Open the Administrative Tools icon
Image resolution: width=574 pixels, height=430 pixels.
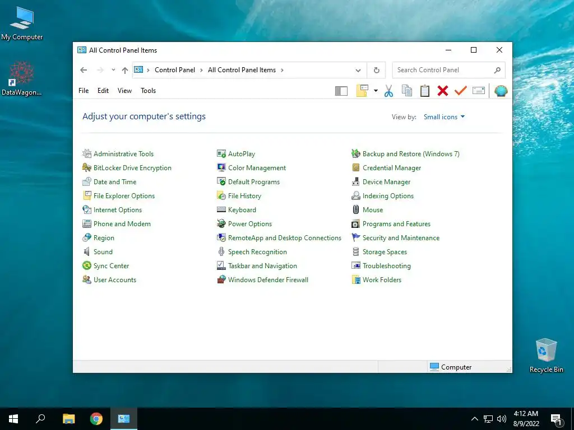click(x=87, y=153)
